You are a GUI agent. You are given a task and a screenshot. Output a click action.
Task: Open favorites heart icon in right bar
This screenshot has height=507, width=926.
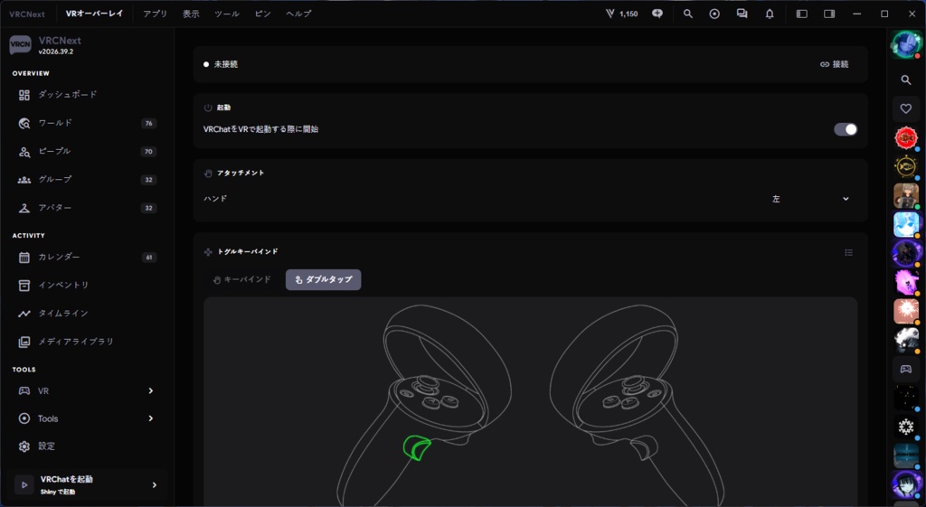tap(906, 108)
